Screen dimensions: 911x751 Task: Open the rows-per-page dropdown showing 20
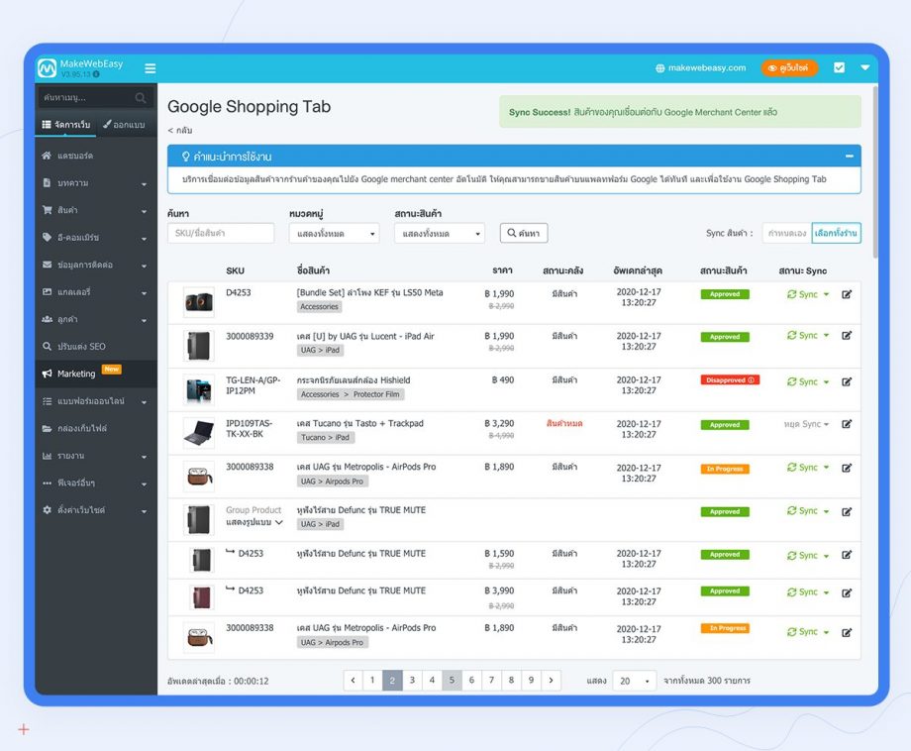coord(634,682)
